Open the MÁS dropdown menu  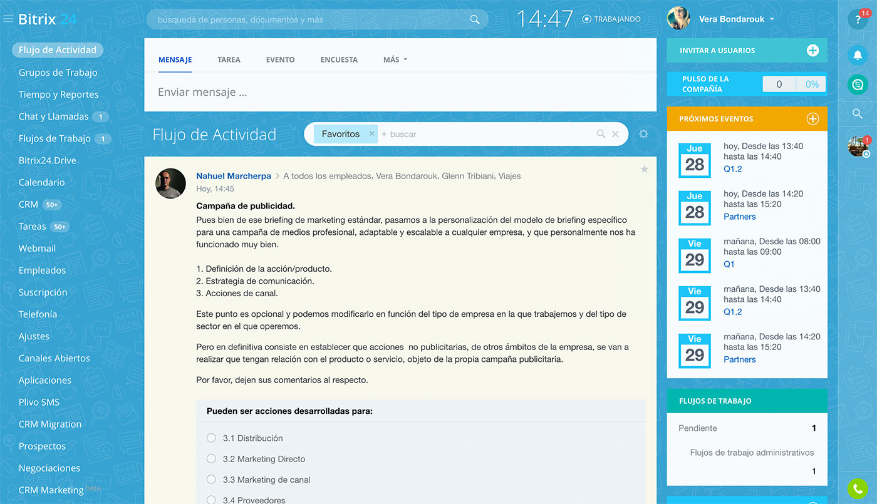pos(395,59)
